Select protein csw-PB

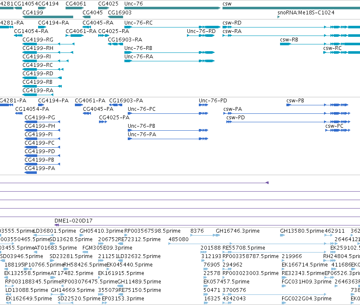tap(295, 101)
